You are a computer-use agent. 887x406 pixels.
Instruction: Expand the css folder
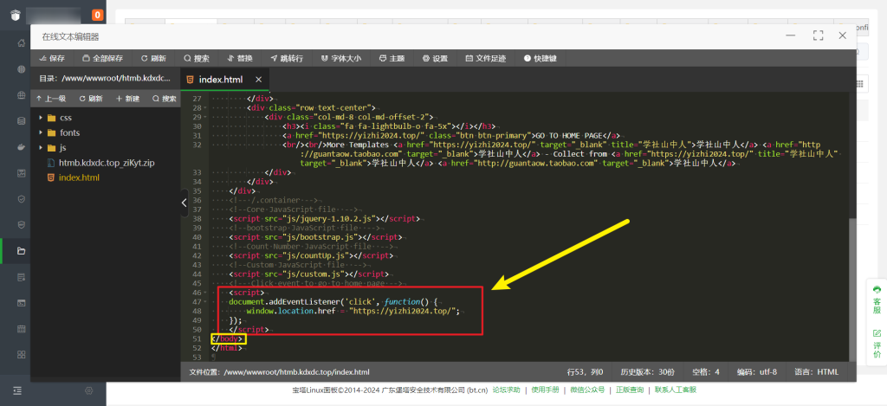(x=65, y=118)
